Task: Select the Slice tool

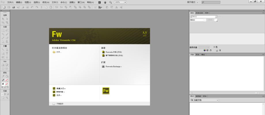Action: [x=7, y=65]
